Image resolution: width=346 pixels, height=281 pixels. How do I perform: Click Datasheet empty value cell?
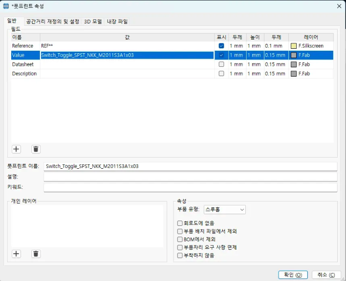[x=127, y=64]
